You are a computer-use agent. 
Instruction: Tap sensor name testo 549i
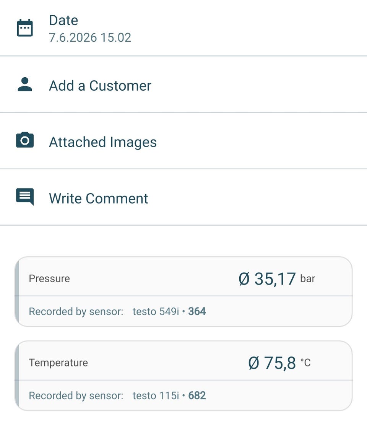156,311
